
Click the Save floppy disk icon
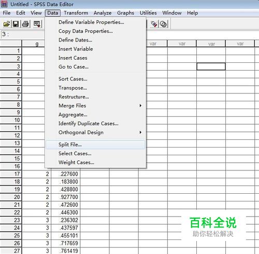tap(16, 24)
